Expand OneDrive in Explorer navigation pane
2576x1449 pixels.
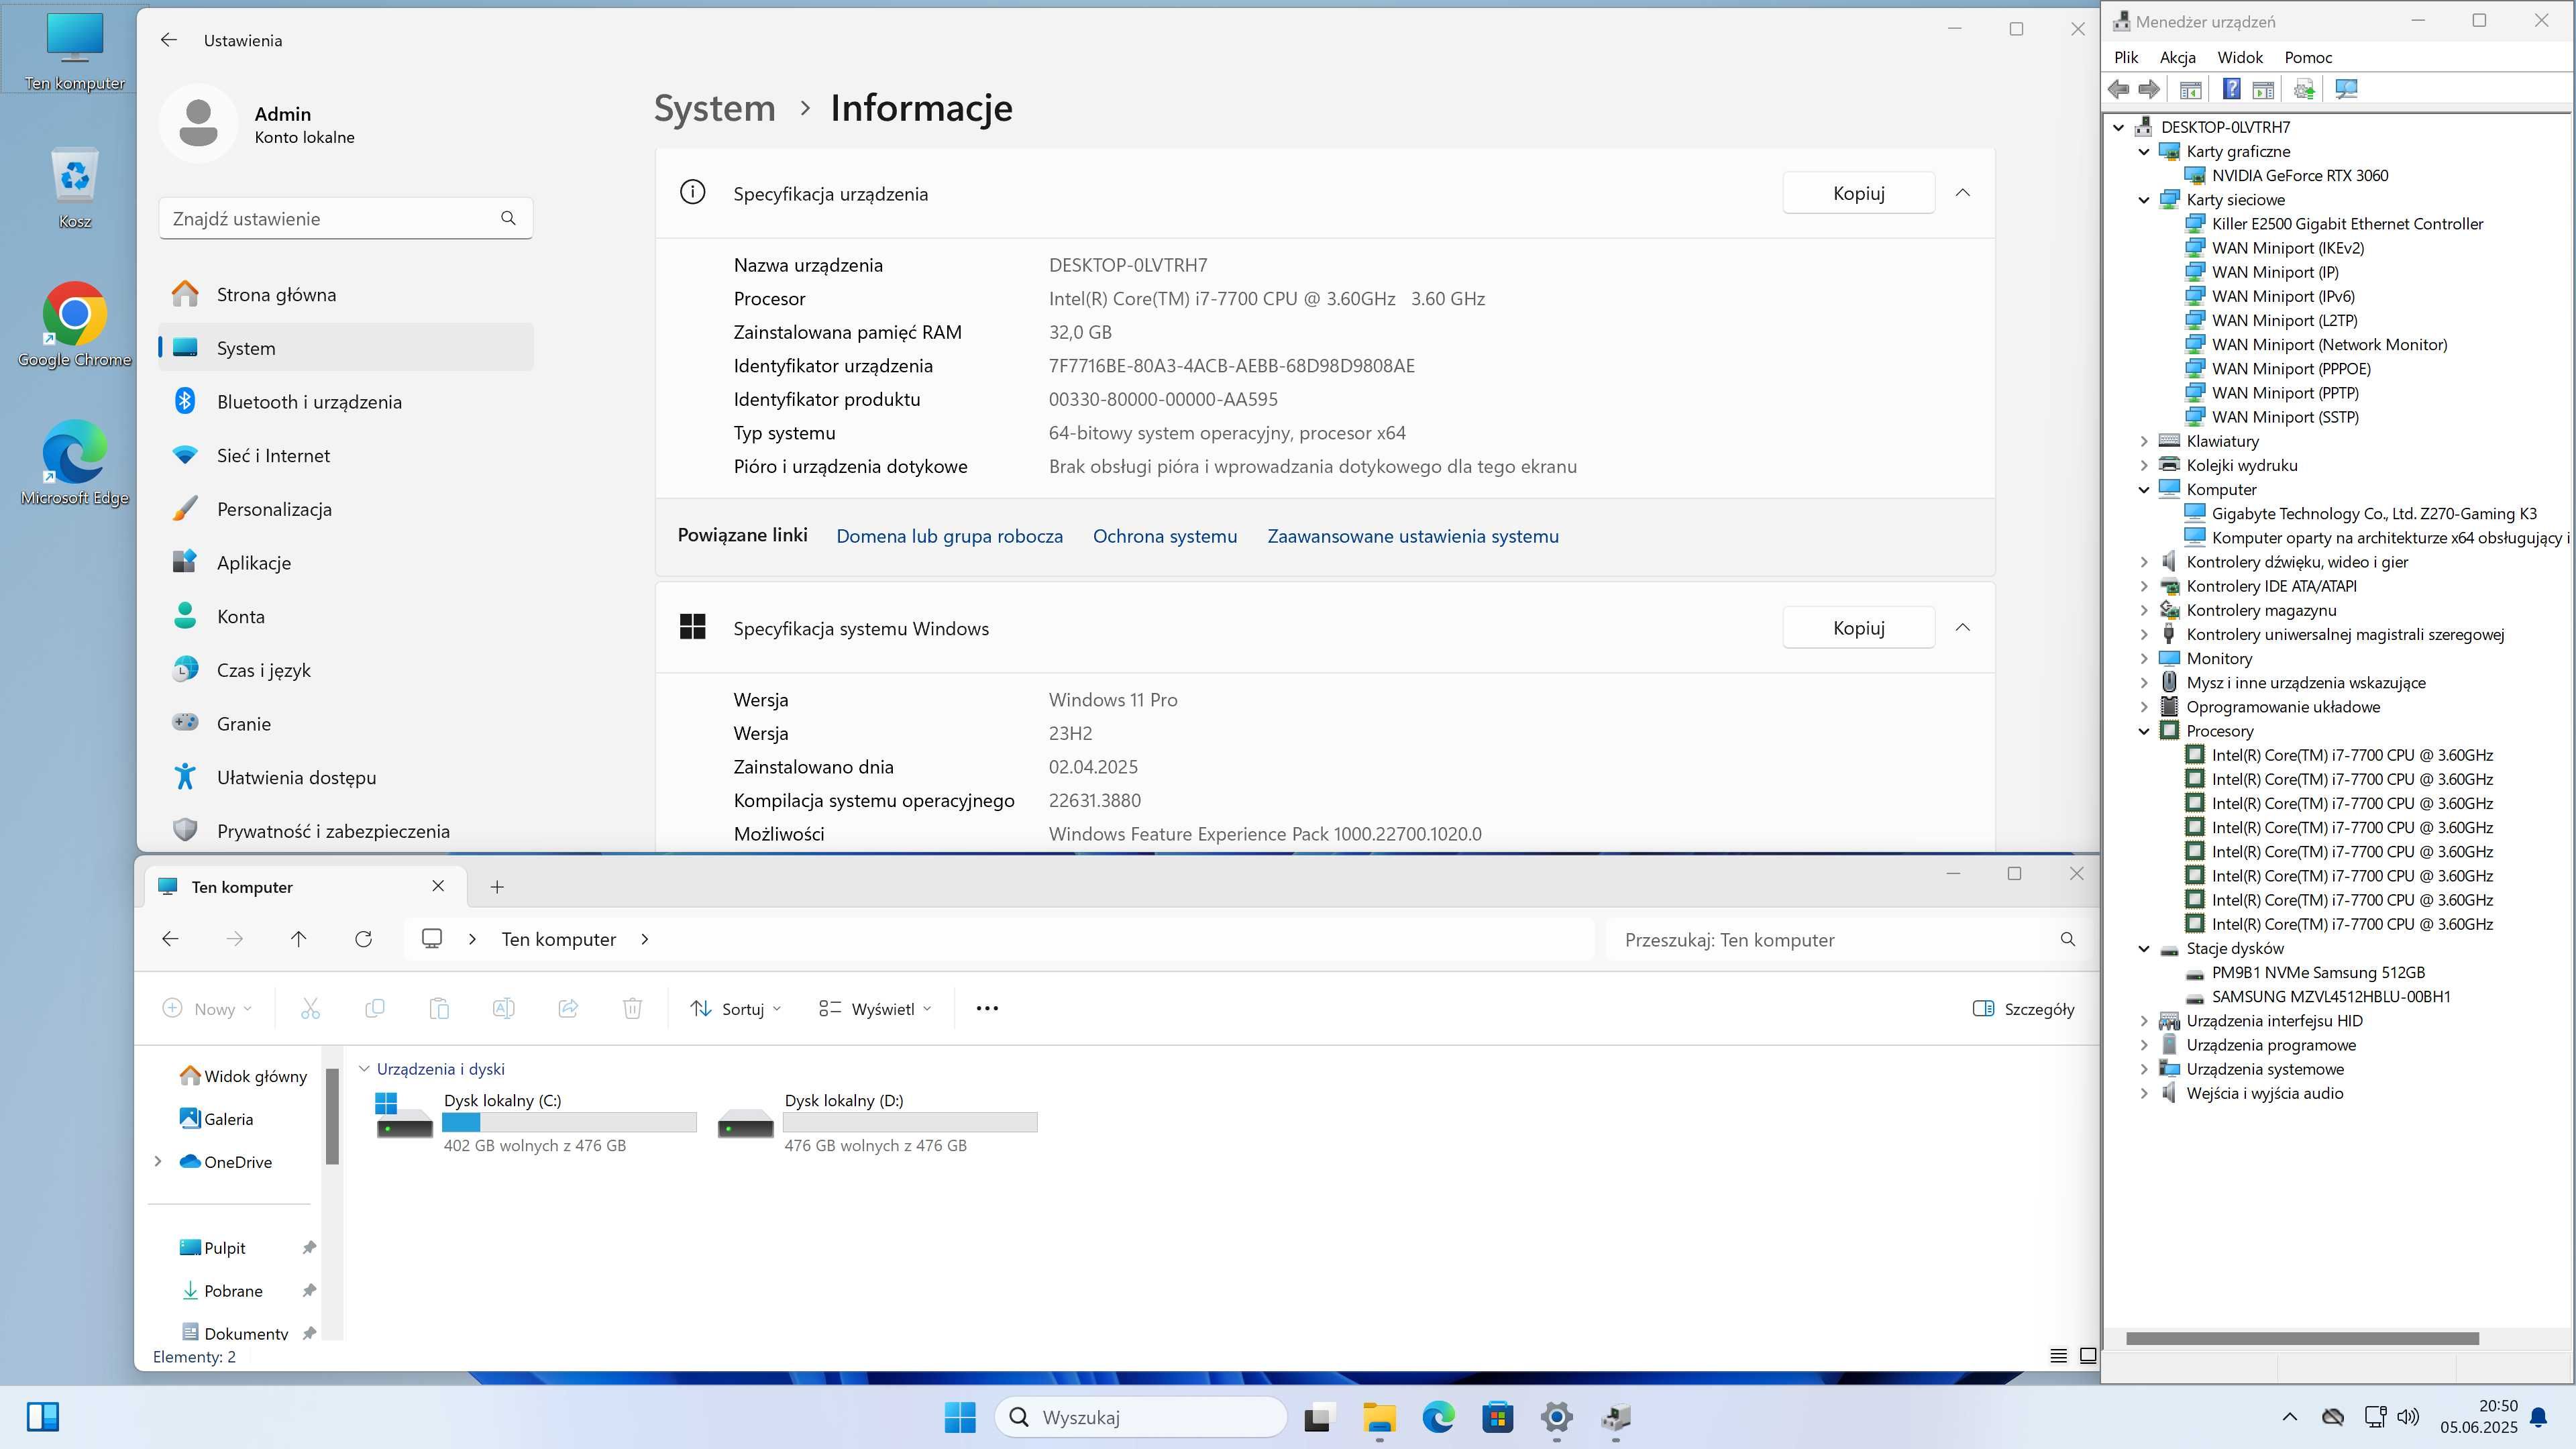[158, 1162]
